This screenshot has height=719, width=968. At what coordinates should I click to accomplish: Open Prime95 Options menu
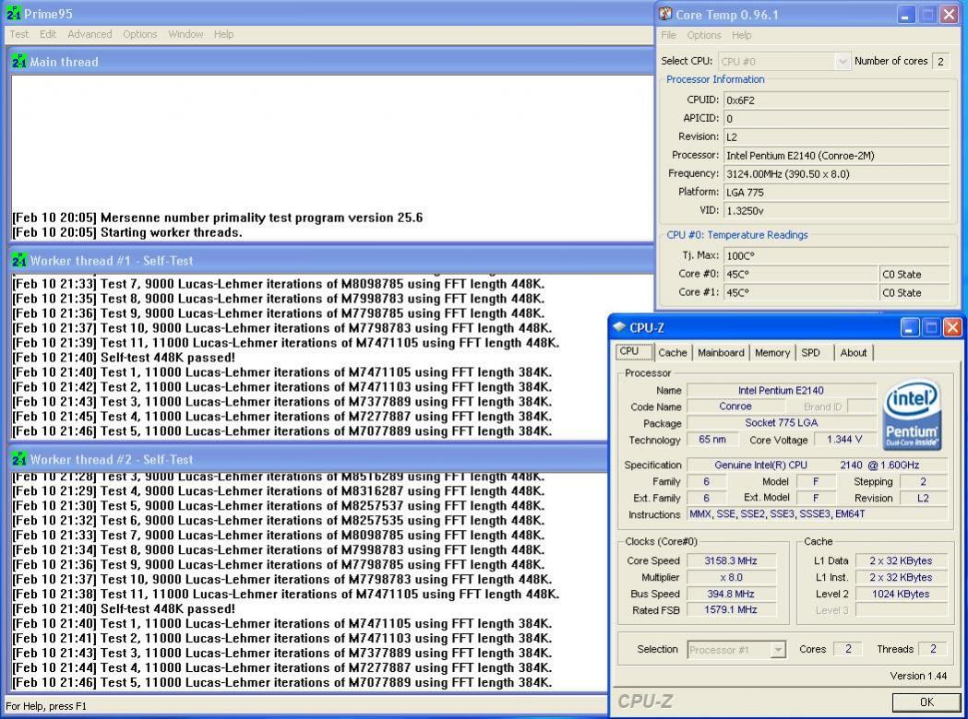point(140,34)
